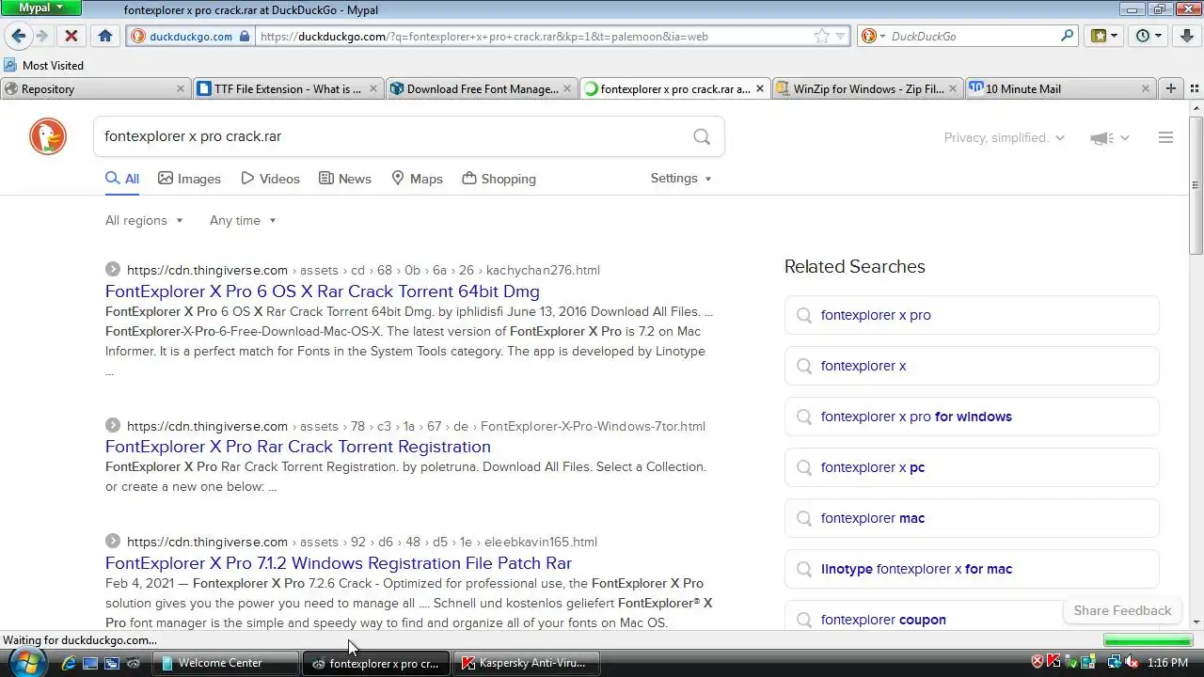The image size is (1204, 677).
Task: Click the Share Feedback button
Action: (x=1122, y=610)
